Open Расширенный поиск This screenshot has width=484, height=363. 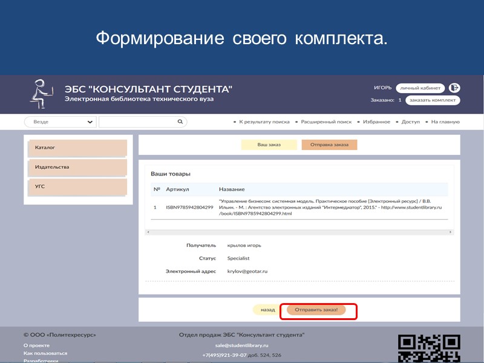coord(326,122)
